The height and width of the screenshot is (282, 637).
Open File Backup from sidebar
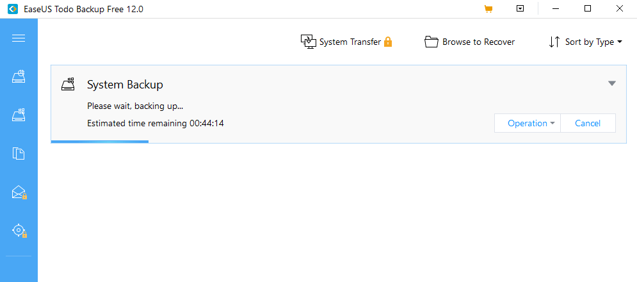click(x=19, y=153)
